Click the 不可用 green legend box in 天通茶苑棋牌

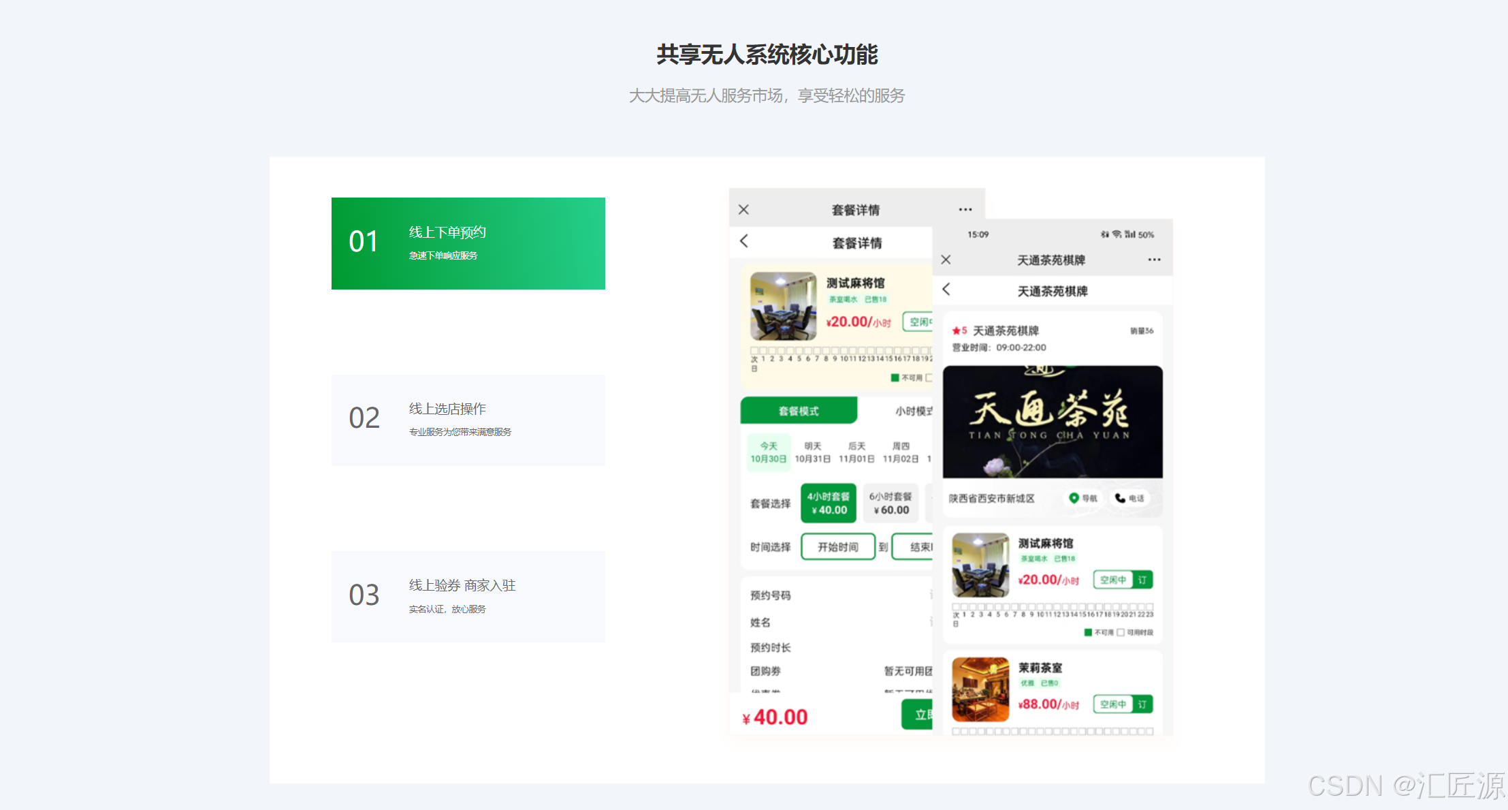click(1088, 633)
